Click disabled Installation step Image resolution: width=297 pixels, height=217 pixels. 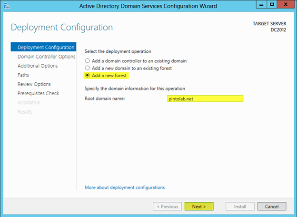29,103
